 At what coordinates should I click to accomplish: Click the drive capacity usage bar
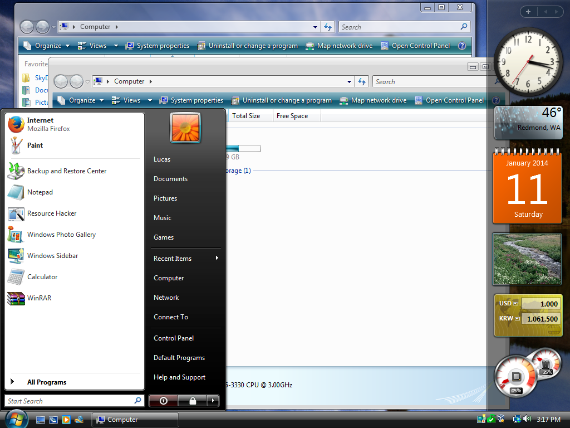click(243, 148)
